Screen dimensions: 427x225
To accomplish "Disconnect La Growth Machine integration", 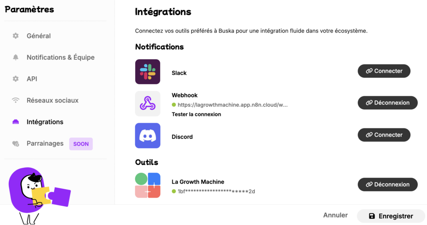I will (x=387, y=185).
